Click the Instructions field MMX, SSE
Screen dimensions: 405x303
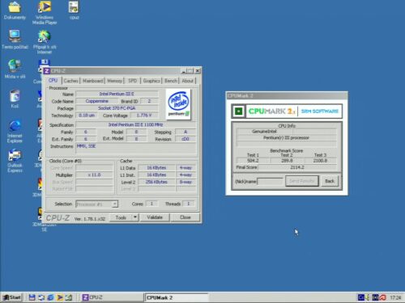(136, 148)
